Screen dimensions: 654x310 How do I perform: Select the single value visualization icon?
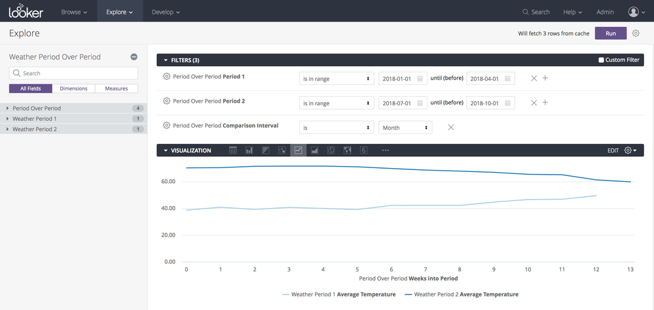click(363, 150)
